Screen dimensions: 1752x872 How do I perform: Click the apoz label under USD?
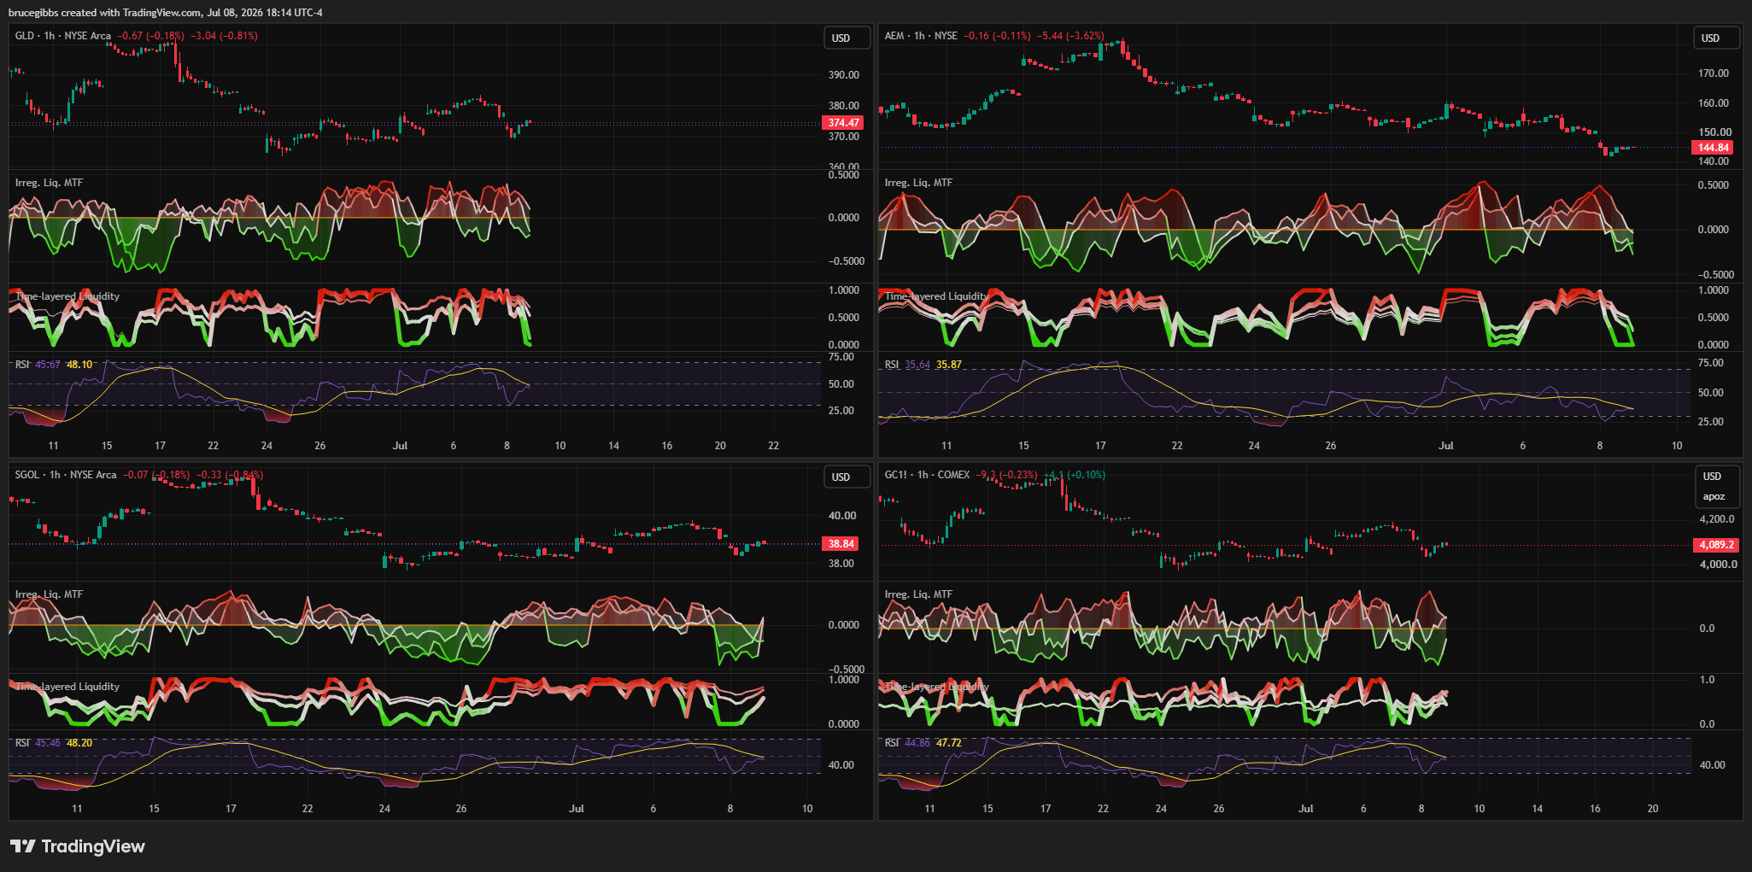(x=1714, y=496)
